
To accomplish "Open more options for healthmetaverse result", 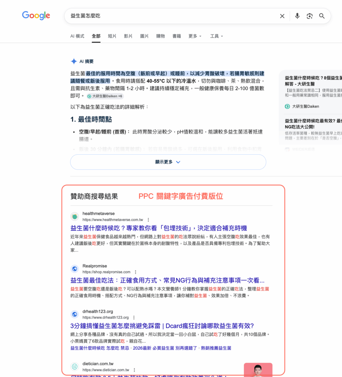I will point(148,220).
